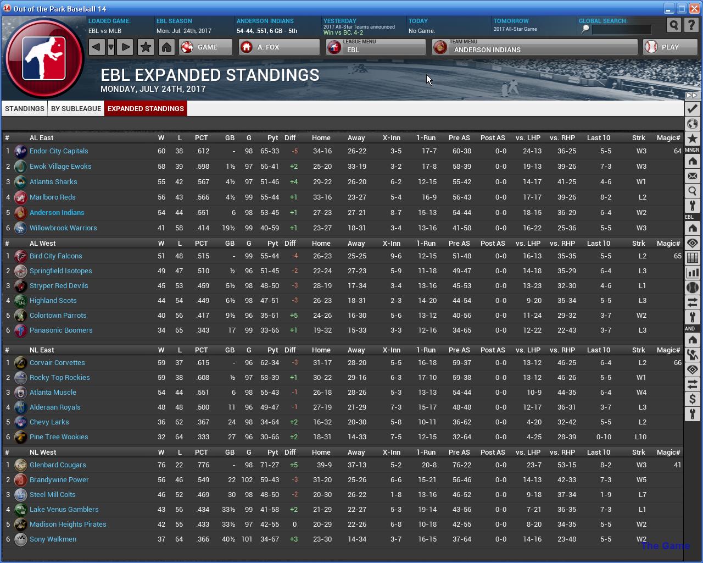Click the diamond field icon under EBL
The image size is (703, 563).
pos(692,243)
